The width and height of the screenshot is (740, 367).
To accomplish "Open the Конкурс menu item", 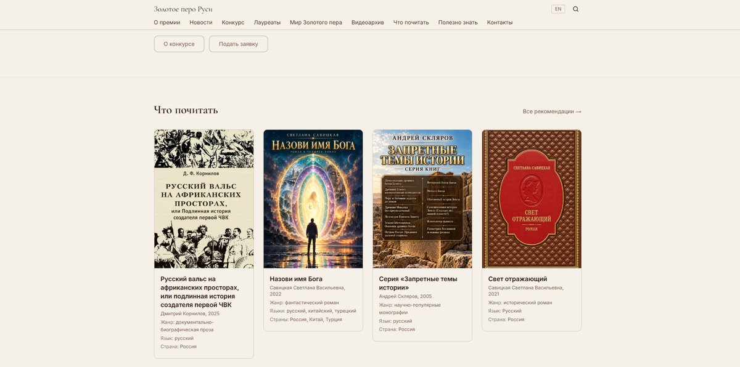I will point(233,22).
